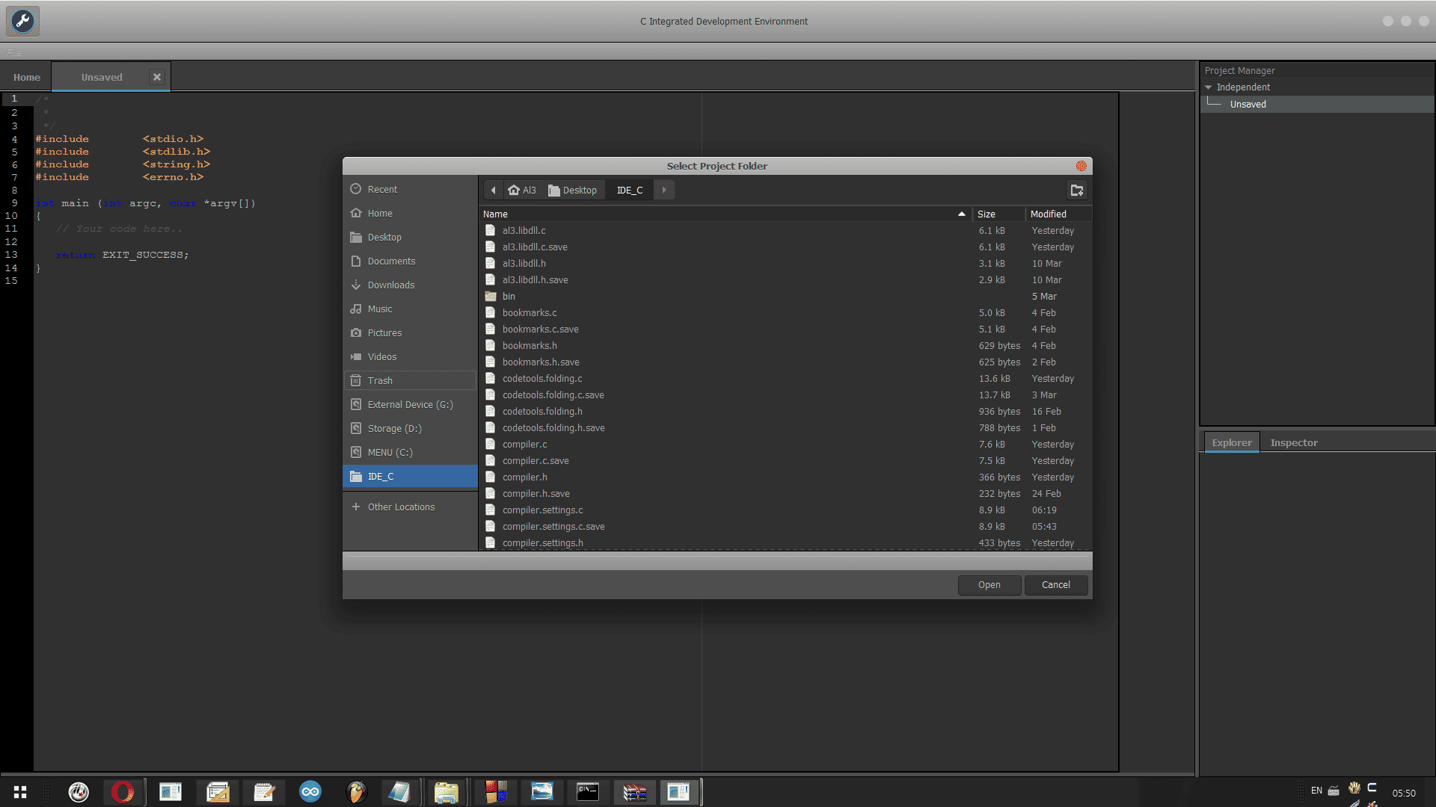Create a new folder in the dialog
This screenshot has height=807, width=1436.
1077,190
